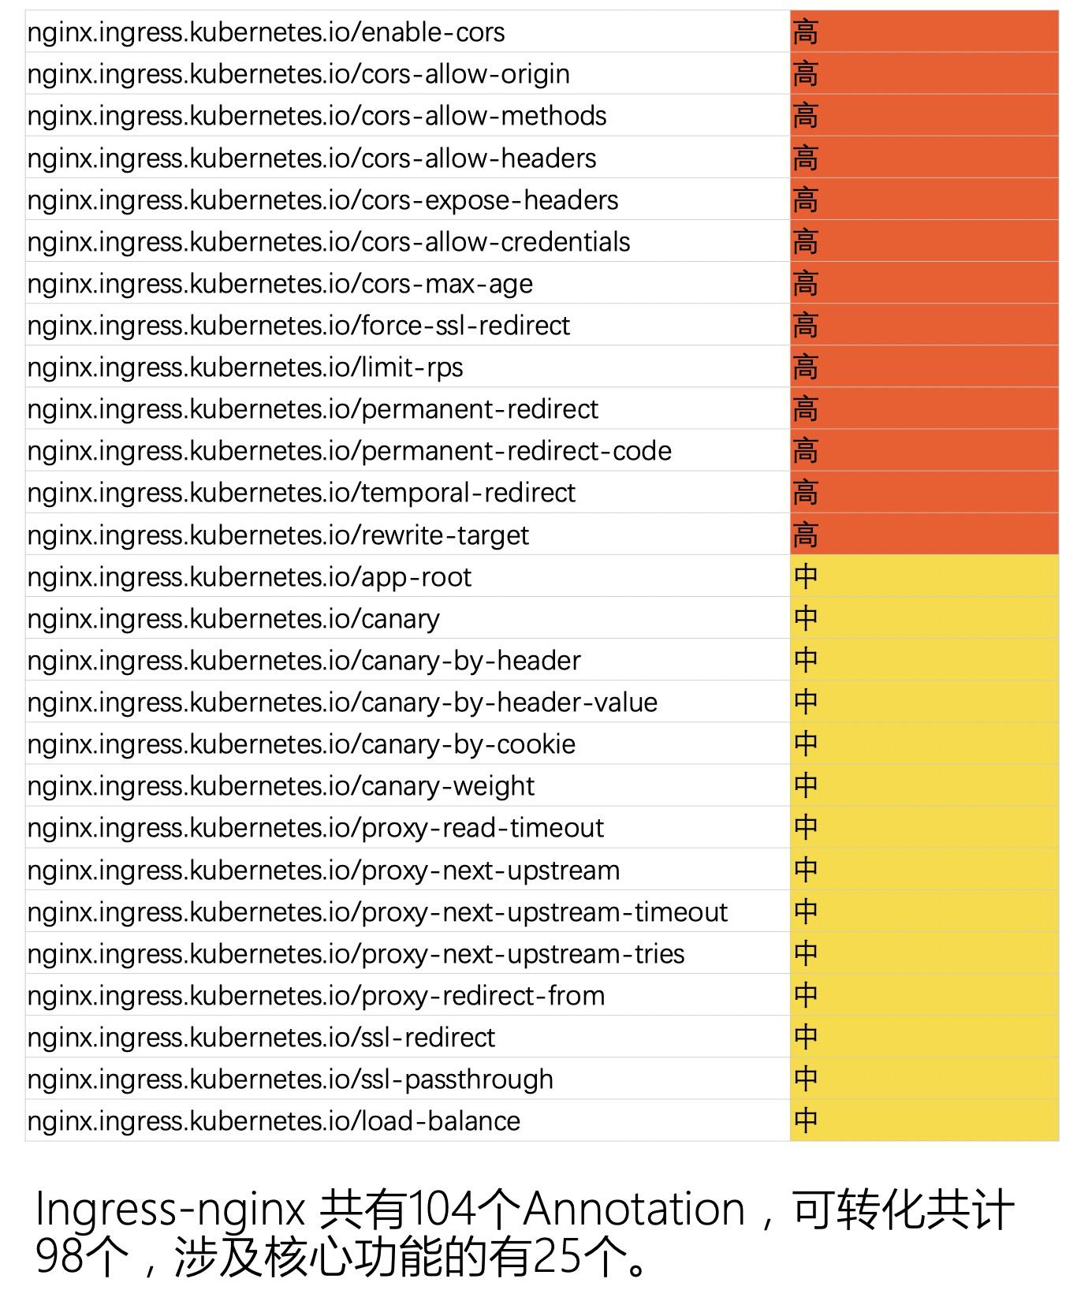Click the orange 高 cell beside force-ssl-redirect
The height and width of the screenshot is (1290, 1077).
pos(924,324)
